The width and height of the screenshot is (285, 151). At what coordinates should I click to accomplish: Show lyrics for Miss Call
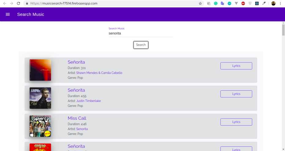236,122
